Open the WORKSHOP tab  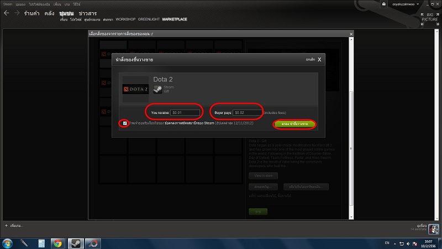tap(125, 19)
